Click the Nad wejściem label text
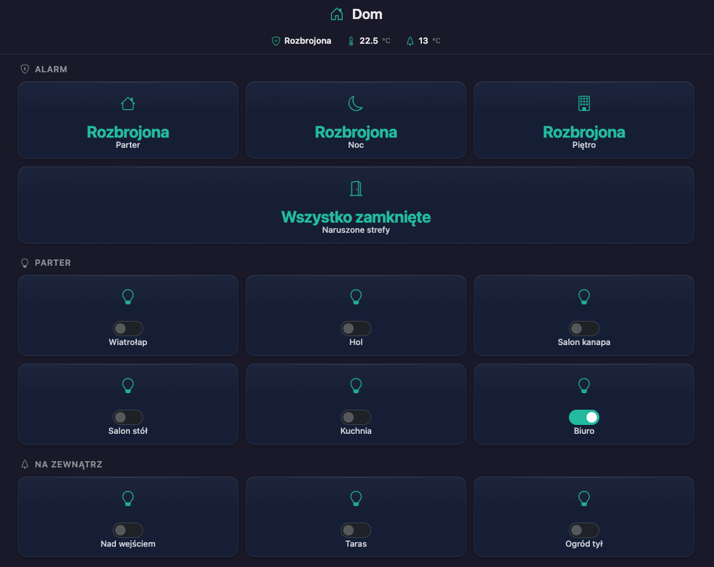 [x=128, y=544]
